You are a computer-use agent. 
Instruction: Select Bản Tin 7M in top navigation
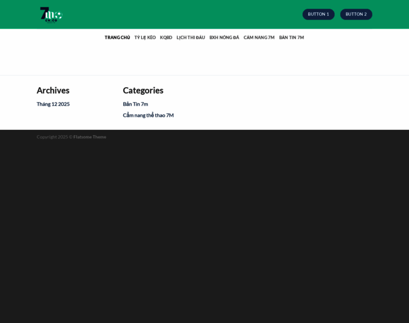[x=291, y=38]
